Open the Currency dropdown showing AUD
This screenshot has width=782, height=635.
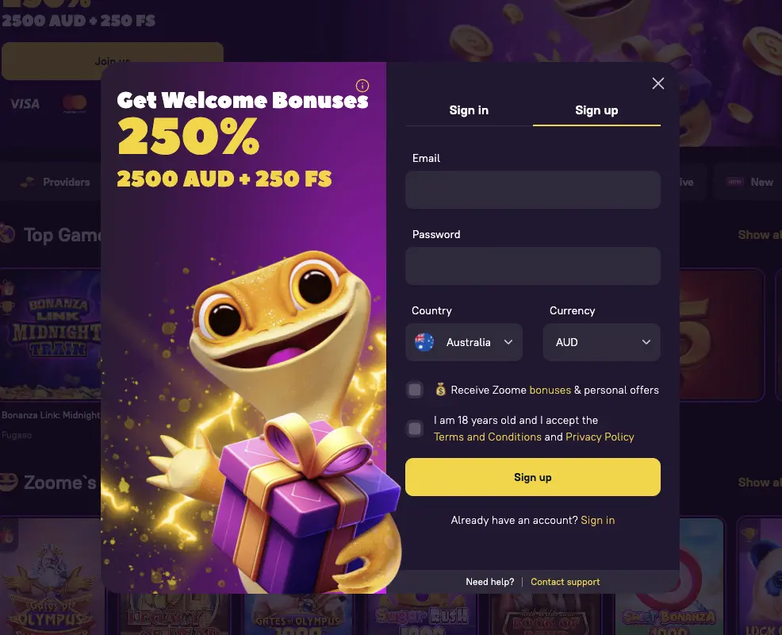pos(601,342)
